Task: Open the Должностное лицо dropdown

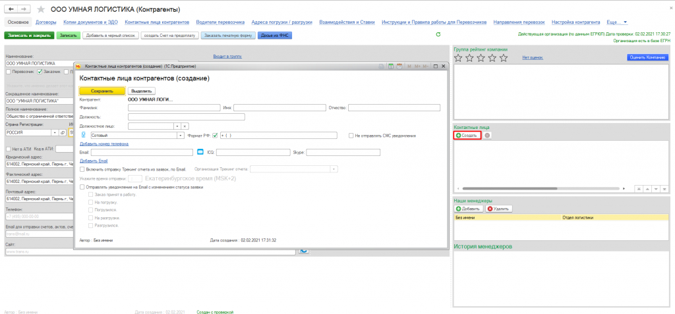Action: [177, 126]
